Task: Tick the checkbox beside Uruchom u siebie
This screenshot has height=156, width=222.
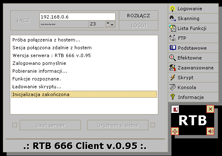Action: [153, 125]
